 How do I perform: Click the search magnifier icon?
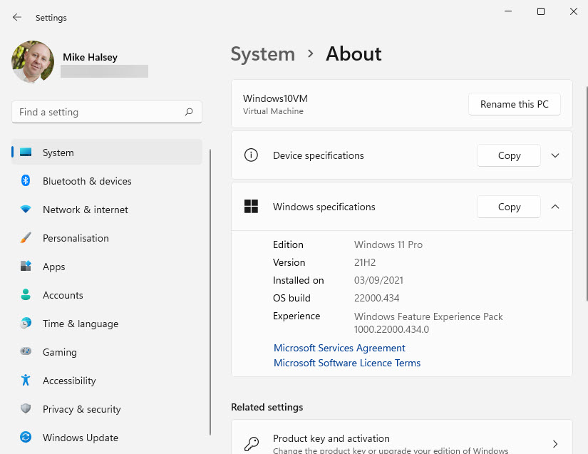(189, 112)
